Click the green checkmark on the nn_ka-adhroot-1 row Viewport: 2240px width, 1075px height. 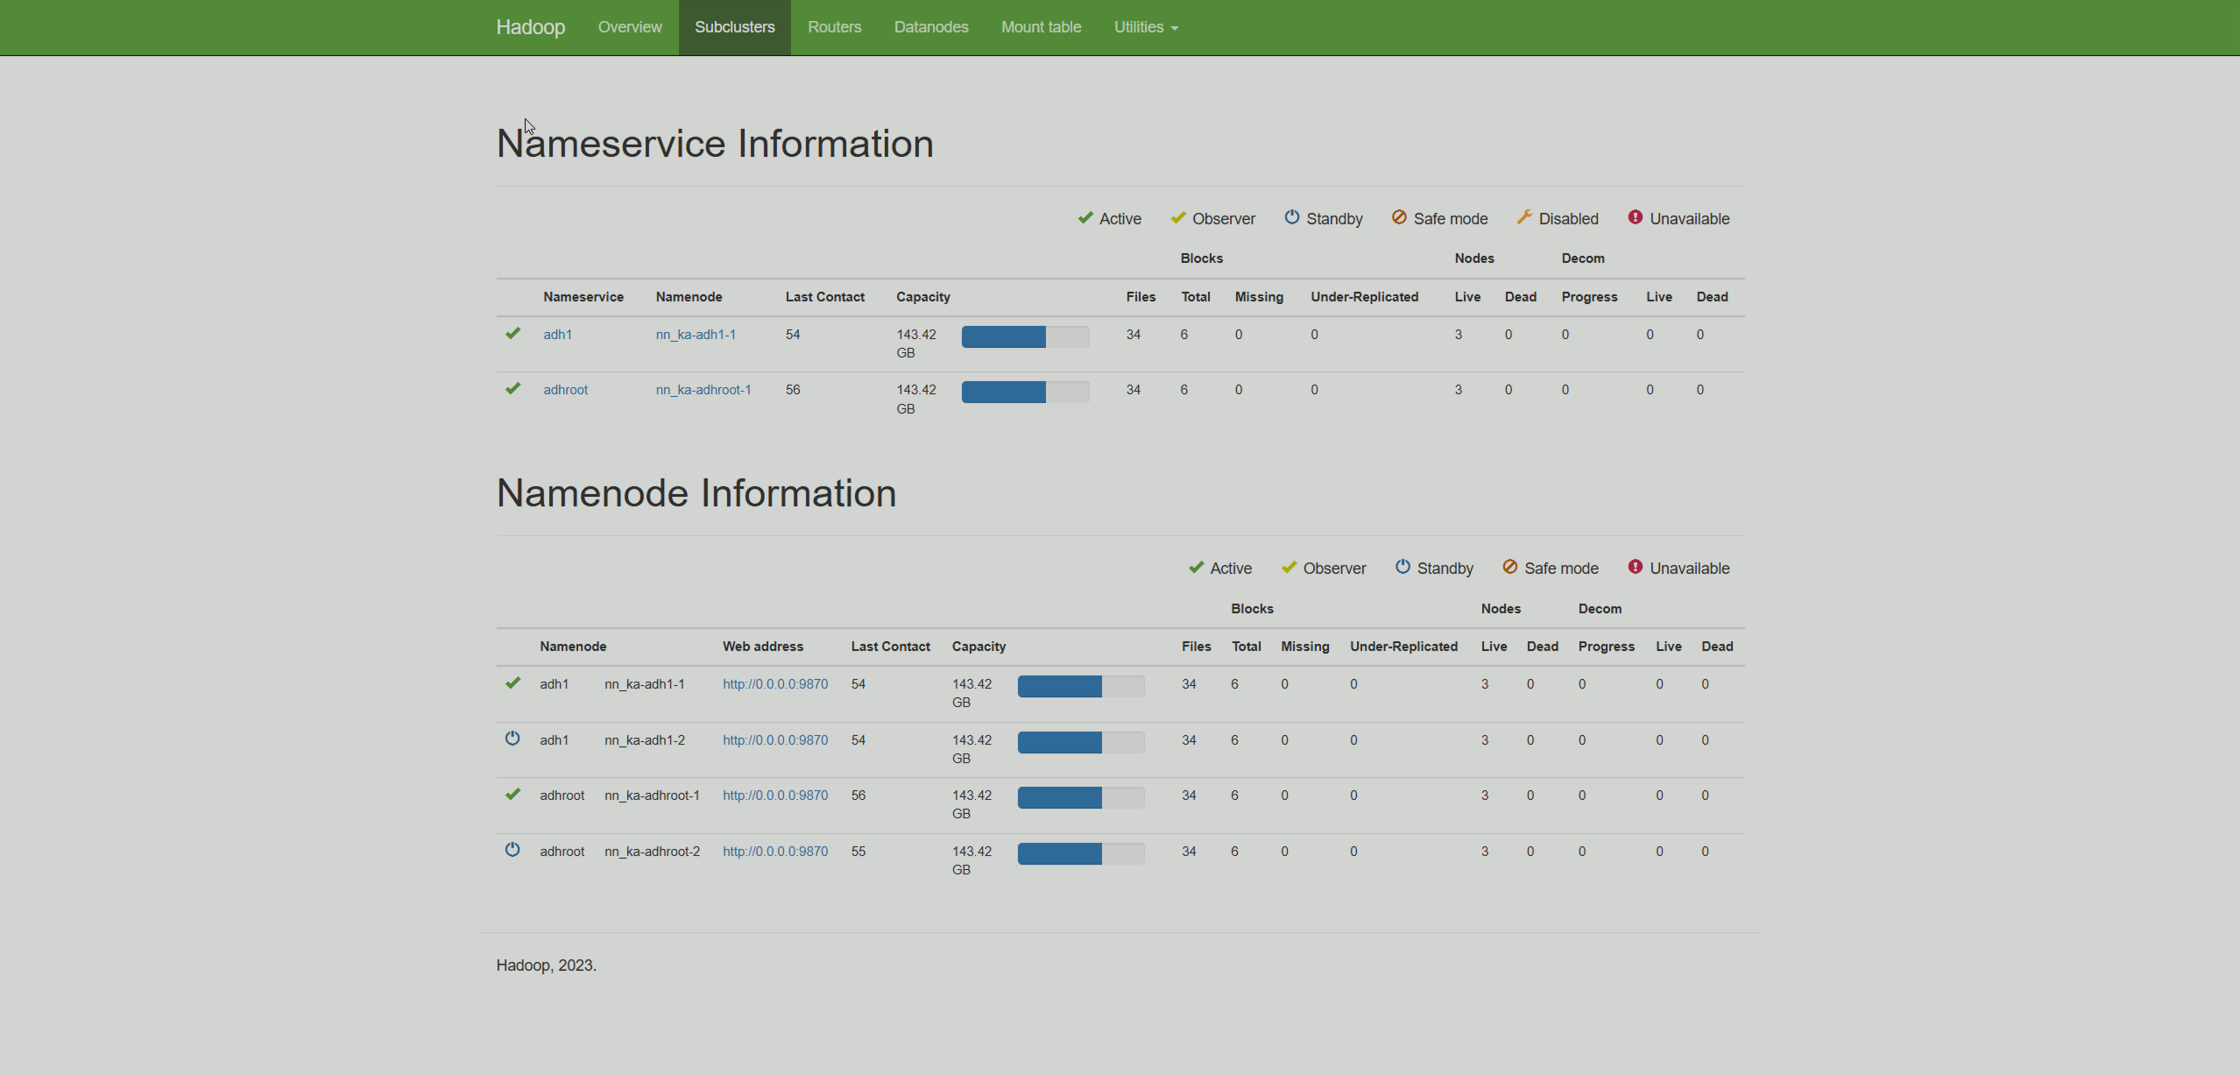coord(512,794)
